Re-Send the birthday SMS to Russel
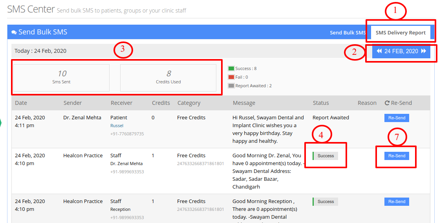The image size is (439, 223). click(397, 118)
